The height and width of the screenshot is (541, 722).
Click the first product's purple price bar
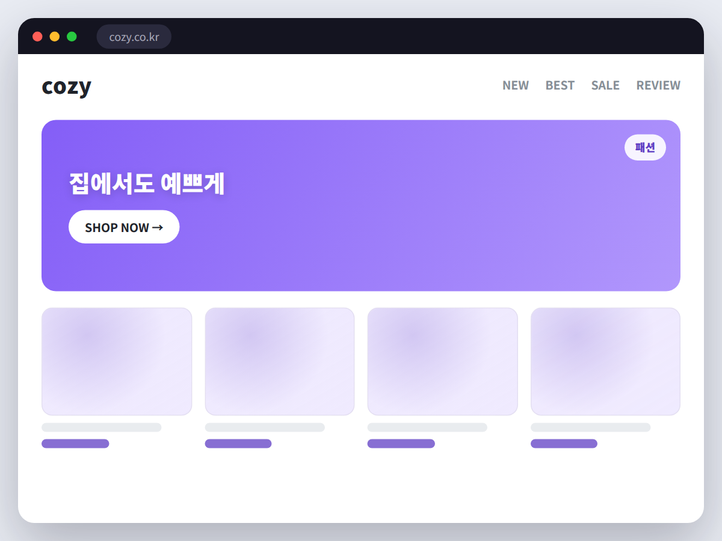point(75,444)
